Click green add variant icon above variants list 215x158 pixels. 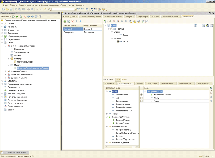click(65, 21)
